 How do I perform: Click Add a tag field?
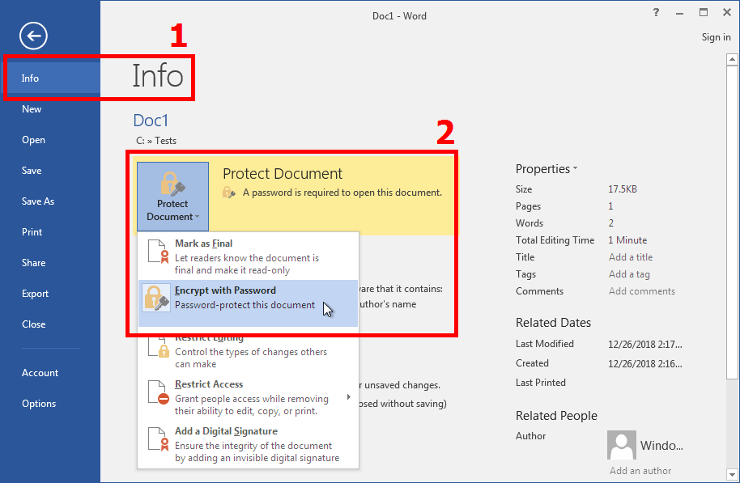(629, 274)
